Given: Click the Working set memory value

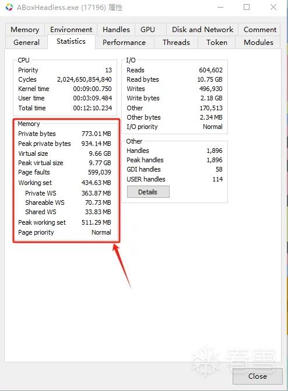Looking at the screenshot, I should point(96,183).
